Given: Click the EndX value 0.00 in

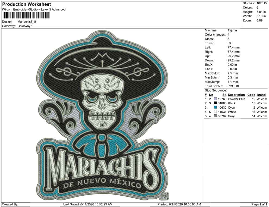Looking at the screenshot, I should [x=232, y=65].
